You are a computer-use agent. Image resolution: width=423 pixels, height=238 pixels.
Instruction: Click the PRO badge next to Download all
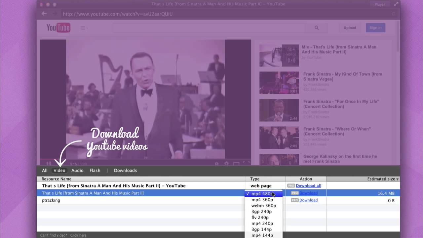tap(291, 186)
